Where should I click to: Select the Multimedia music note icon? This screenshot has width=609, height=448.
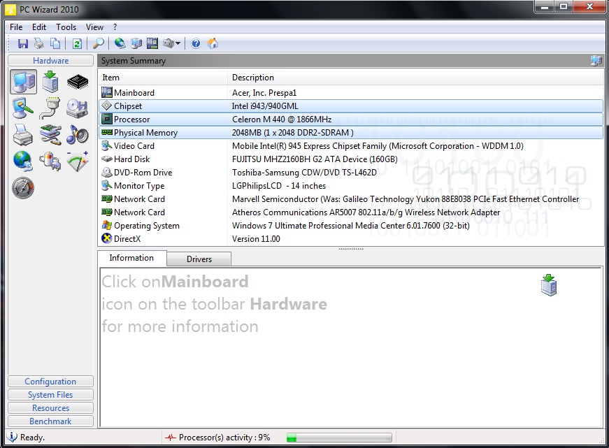(78, 135)
